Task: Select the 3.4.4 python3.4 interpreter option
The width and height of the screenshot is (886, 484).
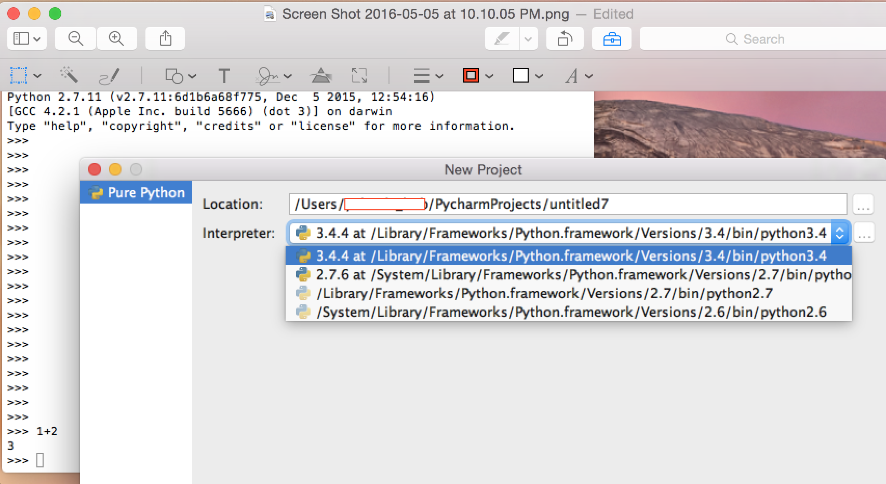Action: [x=569, y=256]
